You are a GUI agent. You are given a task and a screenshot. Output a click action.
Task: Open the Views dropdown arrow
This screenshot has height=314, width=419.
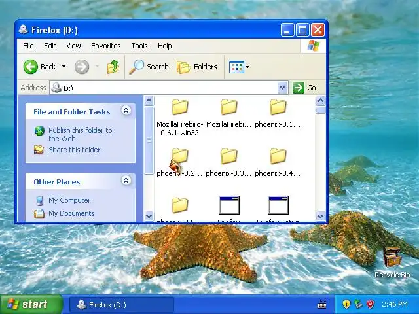(247, 67)
